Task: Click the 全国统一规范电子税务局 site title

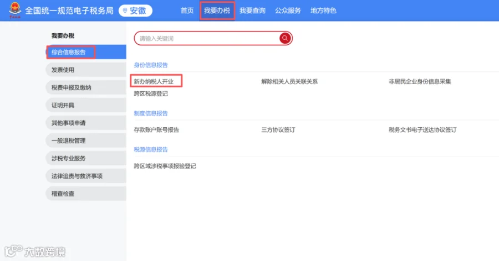Action: point(69,11)
